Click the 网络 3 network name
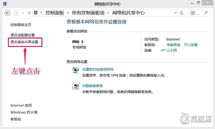Viewport: 215px width, 129px height. tap(78, 42)
